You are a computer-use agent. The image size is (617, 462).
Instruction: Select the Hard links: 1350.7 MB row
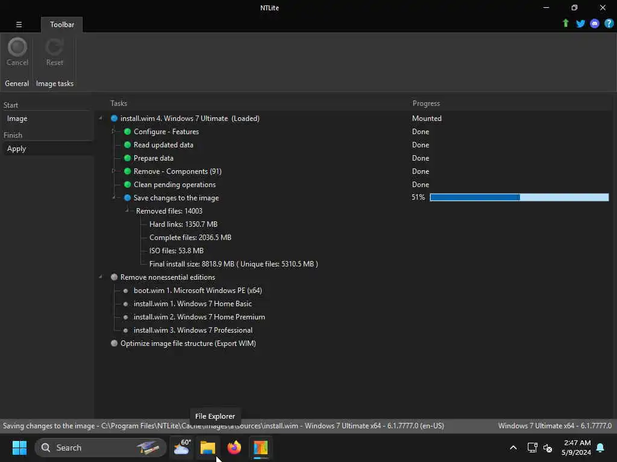(x=183, y=224)
